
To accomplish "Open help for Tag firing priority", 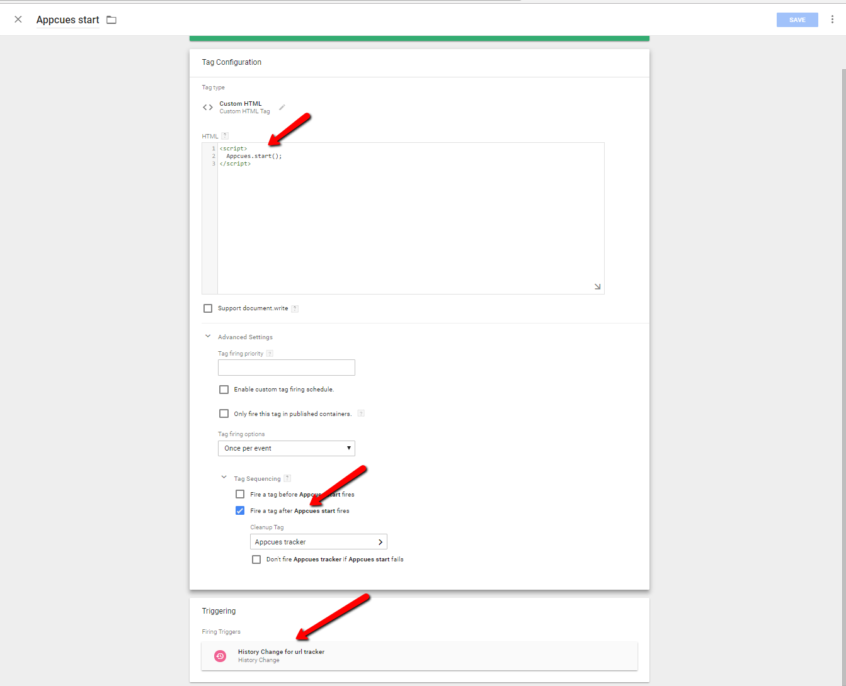I will pyautogui.click(x=270, y=354).
